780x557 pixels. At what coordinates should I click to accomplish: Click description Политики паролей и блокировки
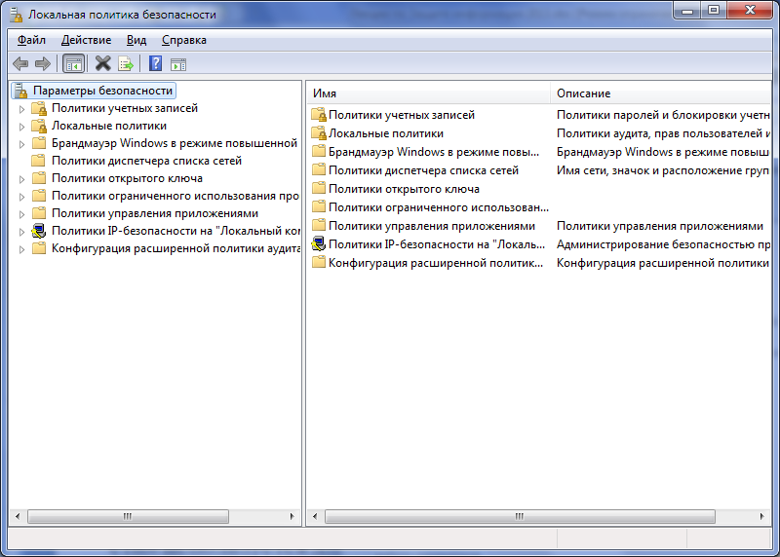click(x=663, y=115)
